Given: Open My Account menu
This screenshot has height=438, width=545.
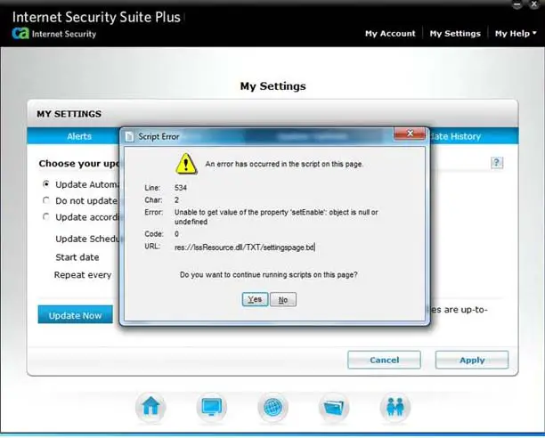Looking at the screenshot, I should [x=390, y=33].
